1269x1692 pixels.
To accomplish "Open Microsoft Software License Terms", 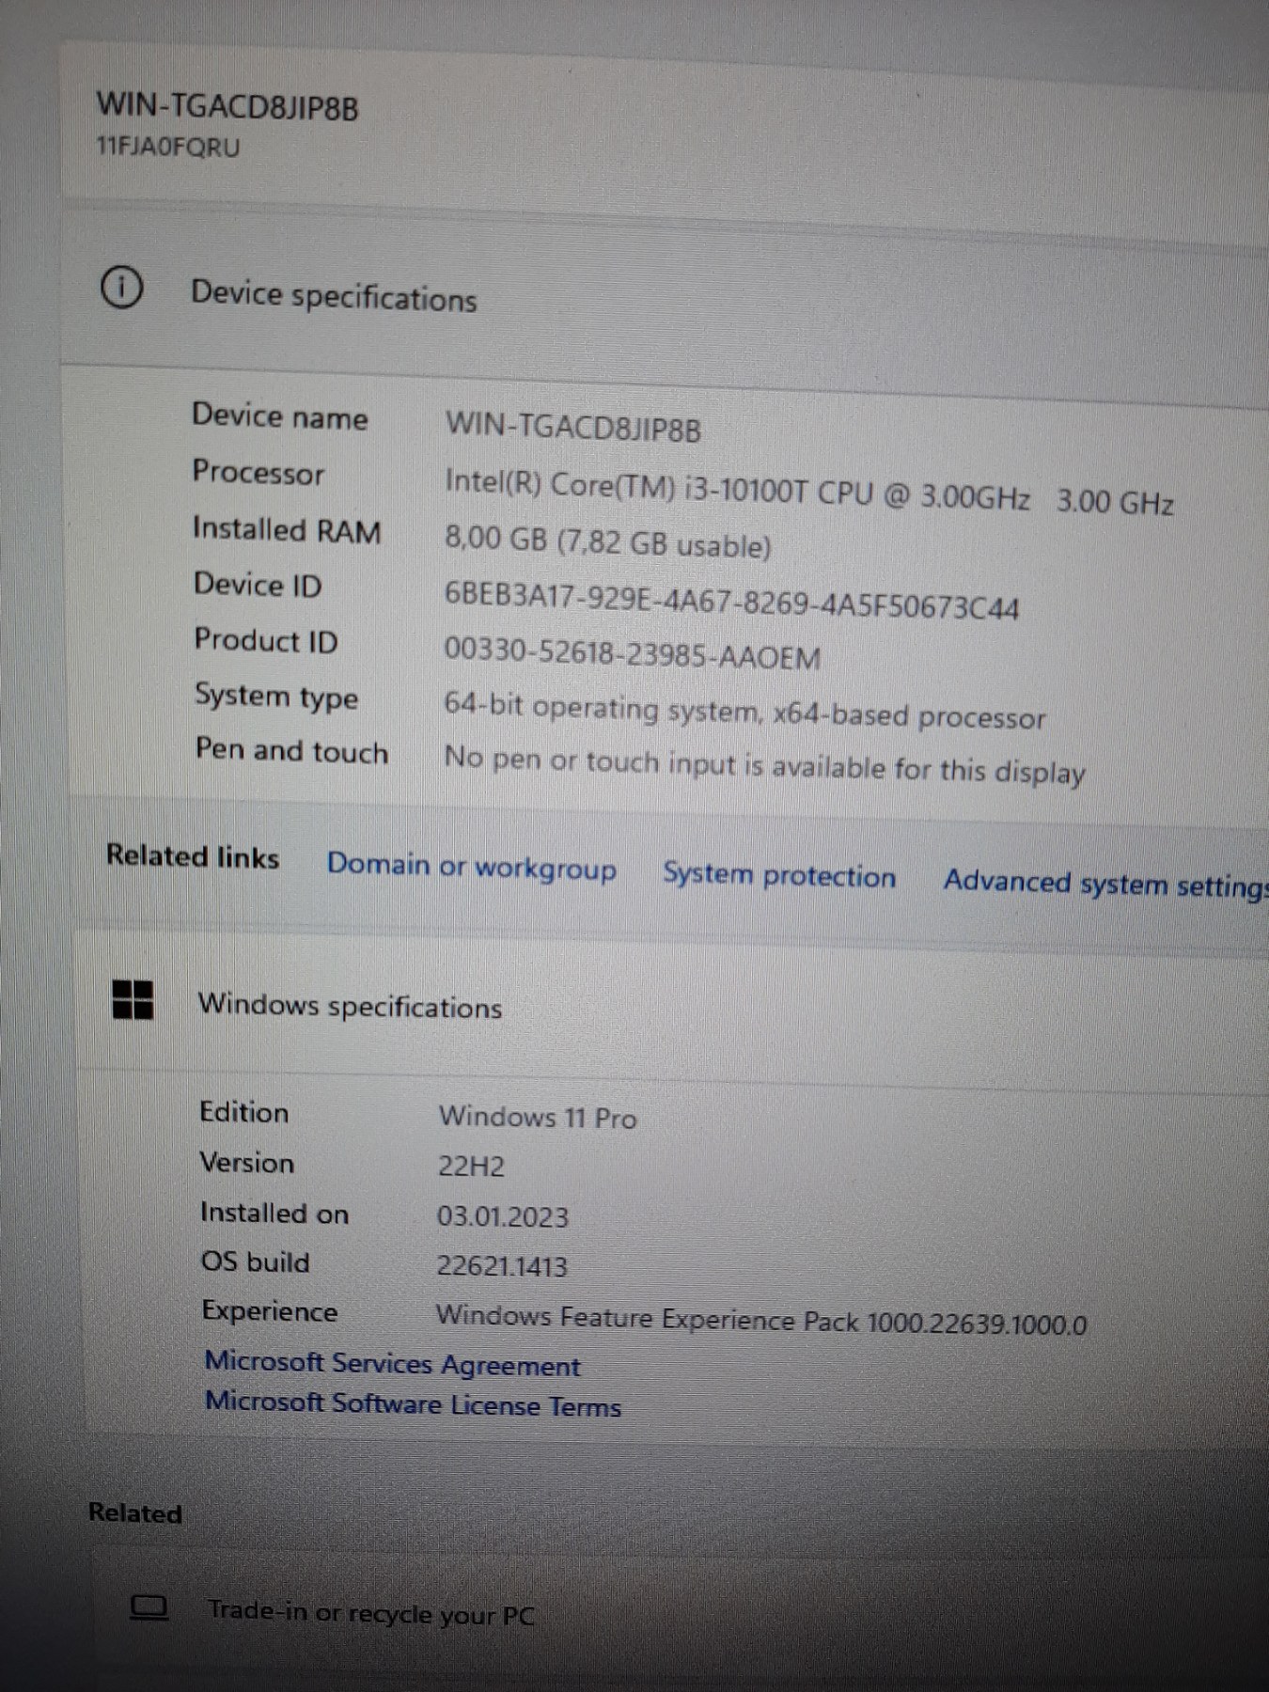I will click(413, 1404).
